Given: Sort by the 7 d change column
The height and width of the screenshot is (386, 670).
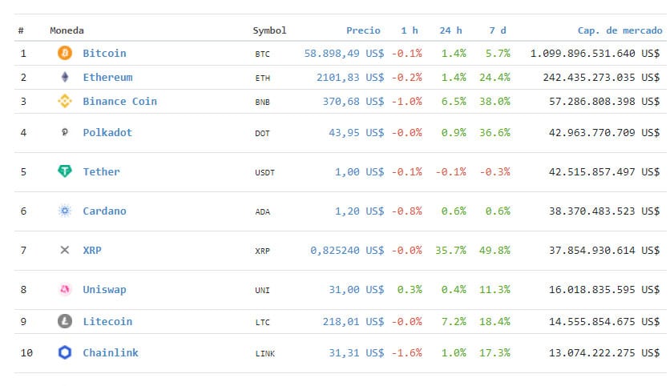Looking at the screenshot, I should (x=498, y=30).
